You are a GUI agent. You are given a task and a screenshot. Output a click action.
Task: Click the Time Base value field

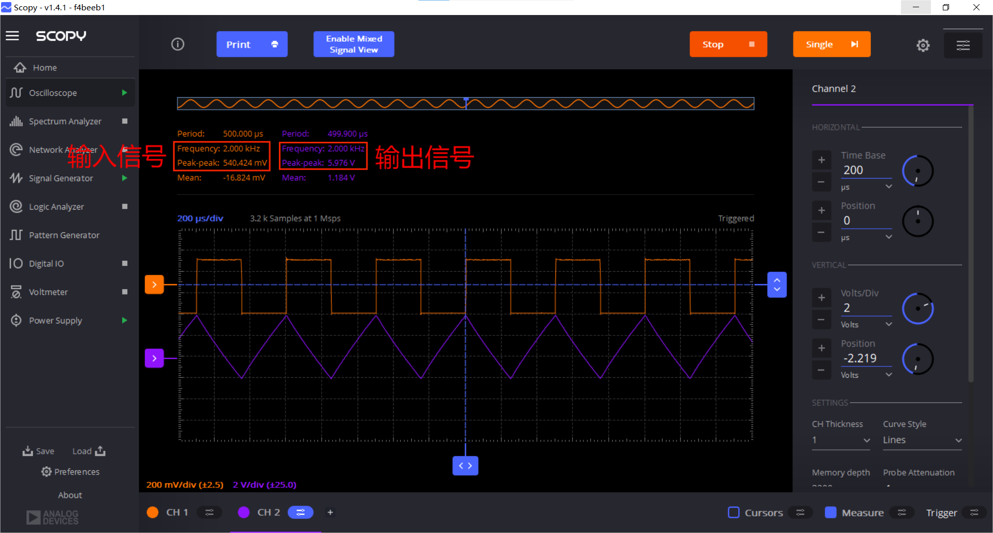[866, 170]
